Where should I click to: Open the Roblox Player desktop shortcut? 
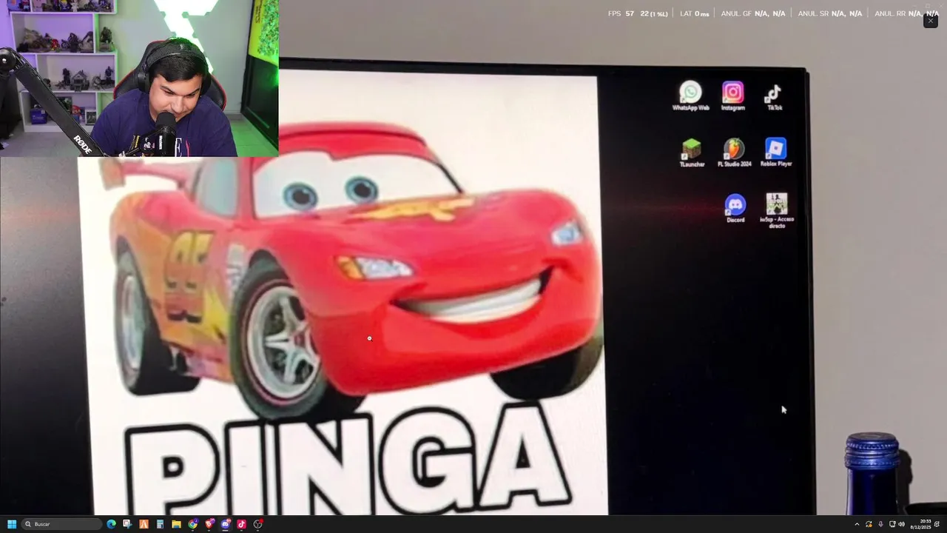click(775, 152)
